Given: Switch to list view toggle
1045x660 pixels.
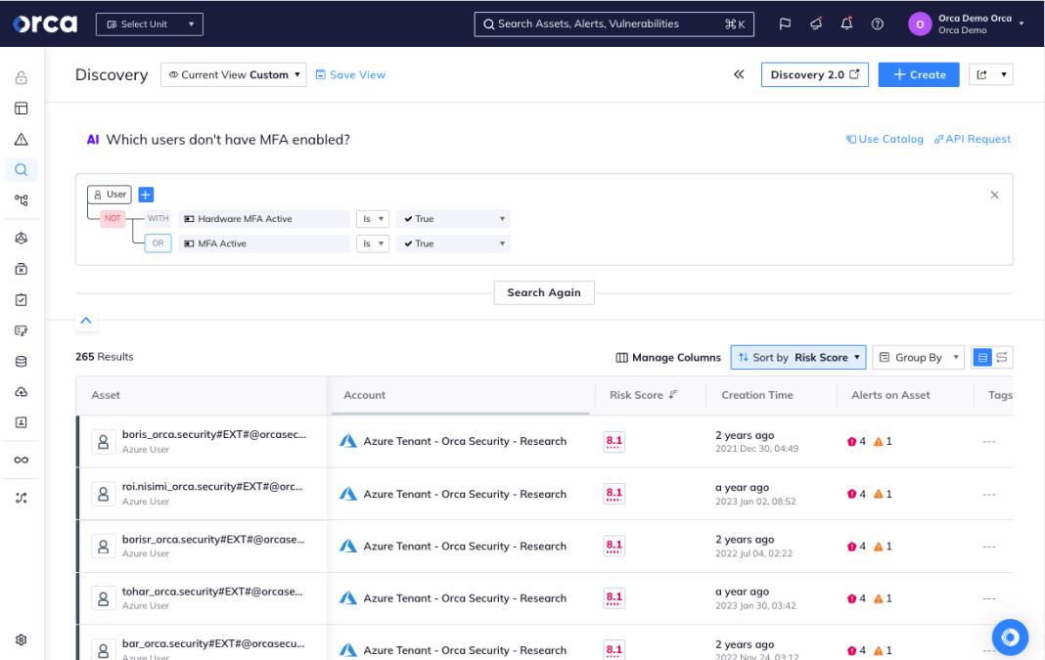Looking at the screenshot, I should (982, 358).
